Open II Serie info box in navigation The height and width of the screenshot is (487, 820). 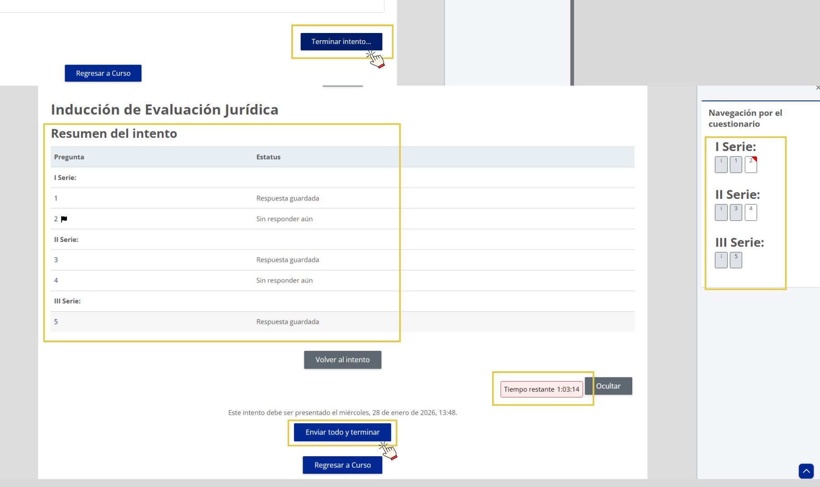721,213
